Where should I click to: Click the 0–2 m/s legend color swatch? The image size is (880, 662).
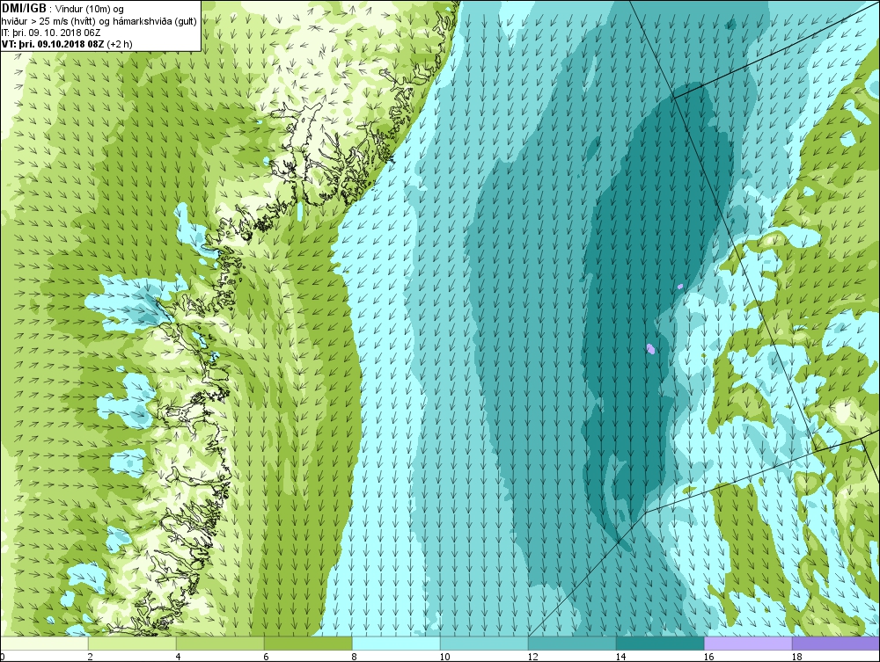pos(44,644)
